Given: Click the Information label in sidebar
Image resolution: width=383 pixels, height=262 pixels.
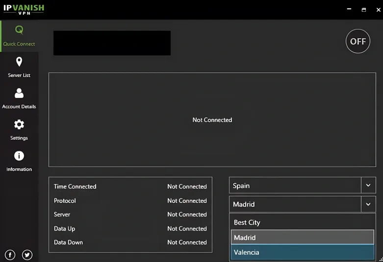Looking at the screenshot, I should [19, 169].
